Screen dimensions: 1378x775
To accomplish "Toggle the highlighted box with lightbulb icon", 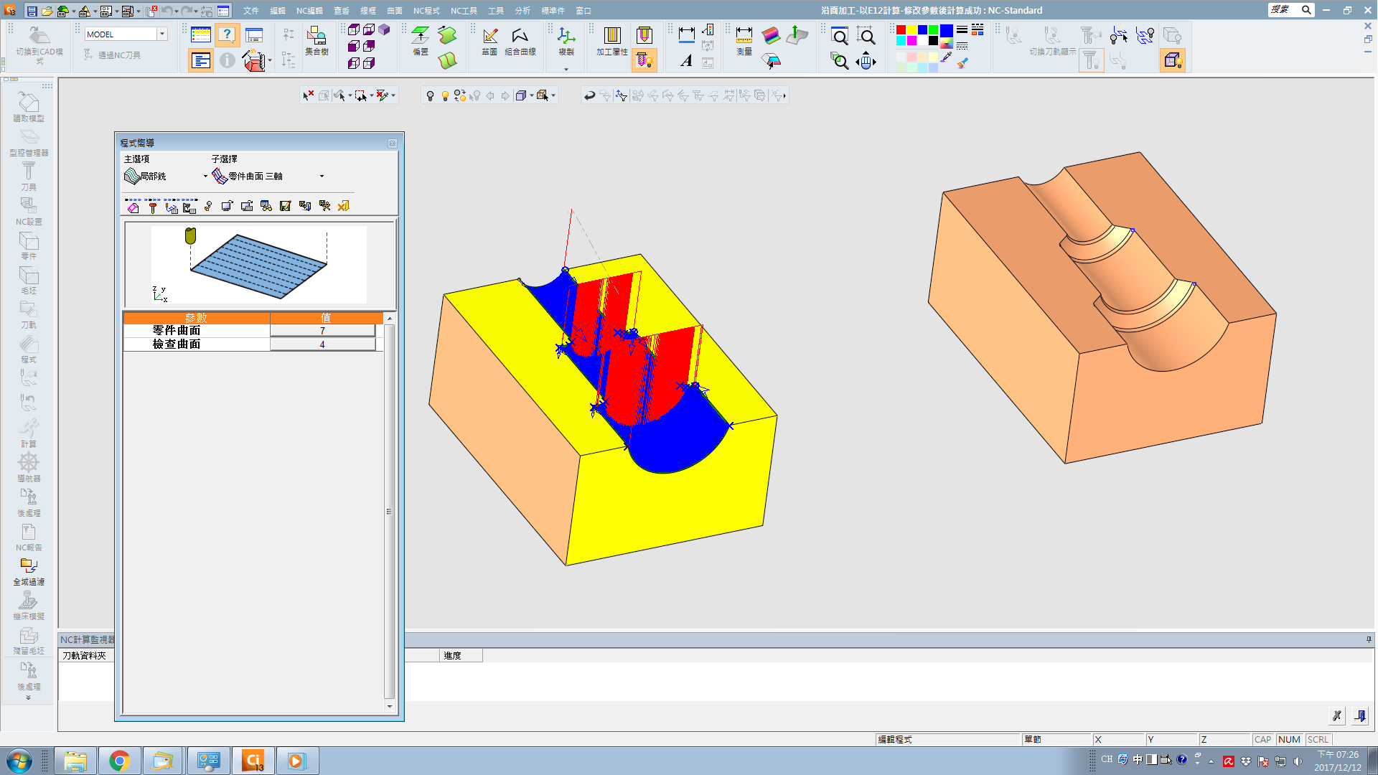I will [1173, 60].
